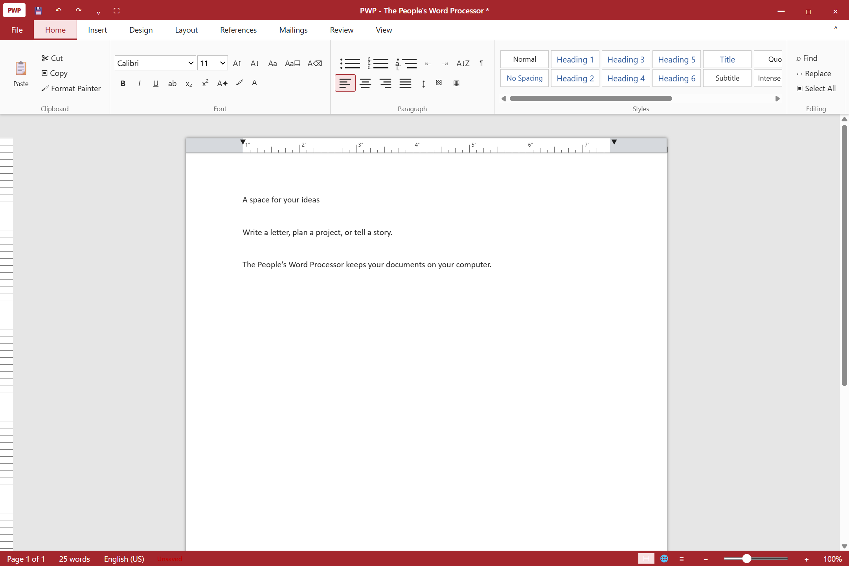Switch to print layout view icon

coord(646,559)
